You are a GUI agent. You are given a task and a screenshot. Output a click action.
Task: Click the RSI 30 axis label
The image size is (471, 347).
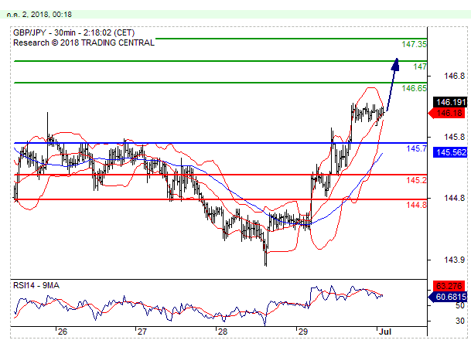[x=460, y=321]
